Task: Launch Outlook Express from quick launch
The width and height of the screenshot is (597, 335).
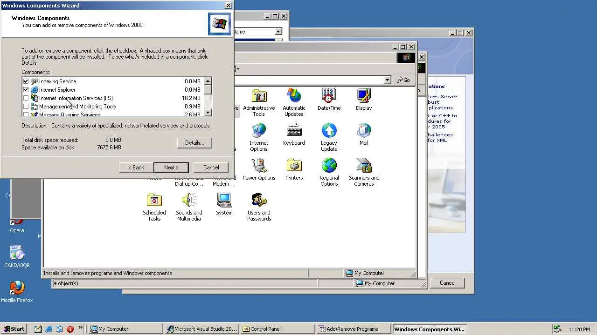Action: pyautogui.click(x=60, y=329)
